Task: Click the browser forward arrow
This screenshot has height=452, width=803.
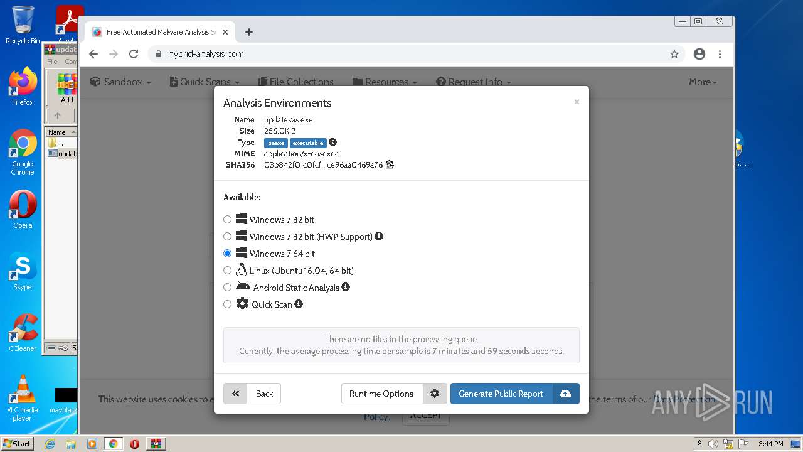Action: (114, 54)
